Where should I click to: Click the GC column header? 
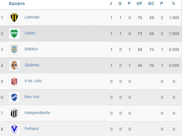point(151,4)
